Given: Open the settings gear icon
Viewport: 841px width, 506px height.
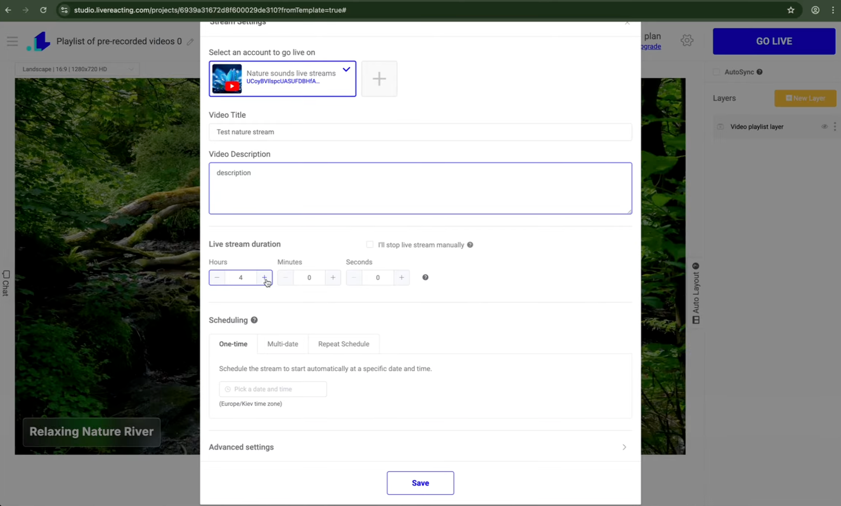Looking at the screenshot, I should (x=687, y=41).
